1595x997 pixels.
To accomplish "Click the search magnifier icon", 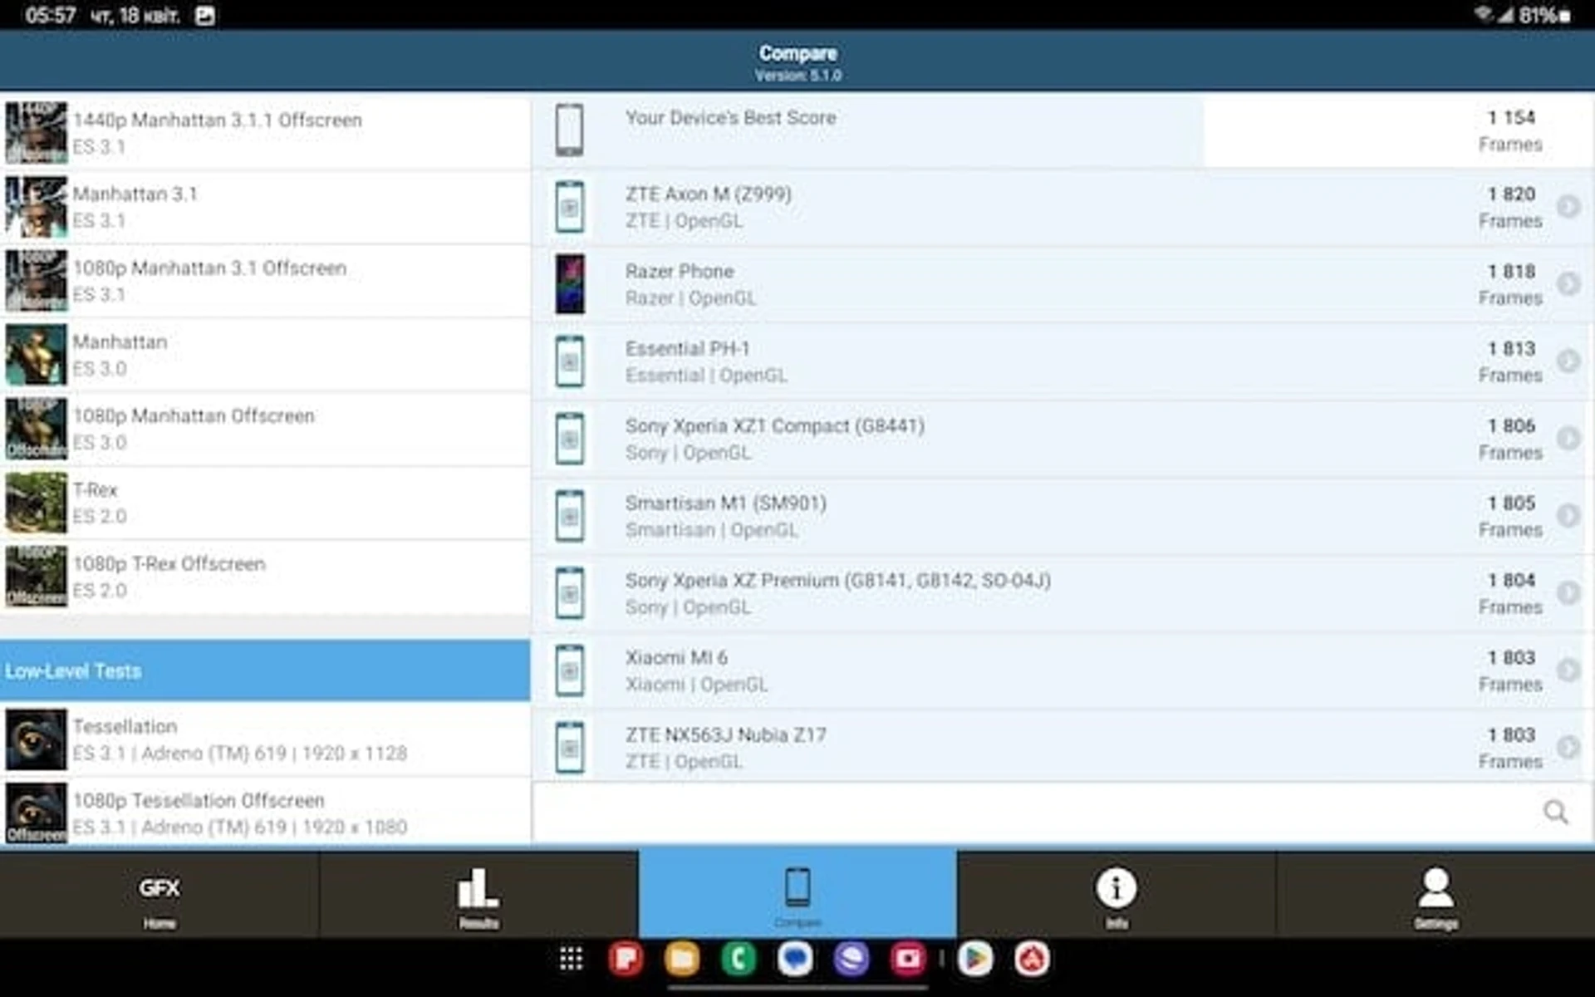I will [x=1556, y=812].
